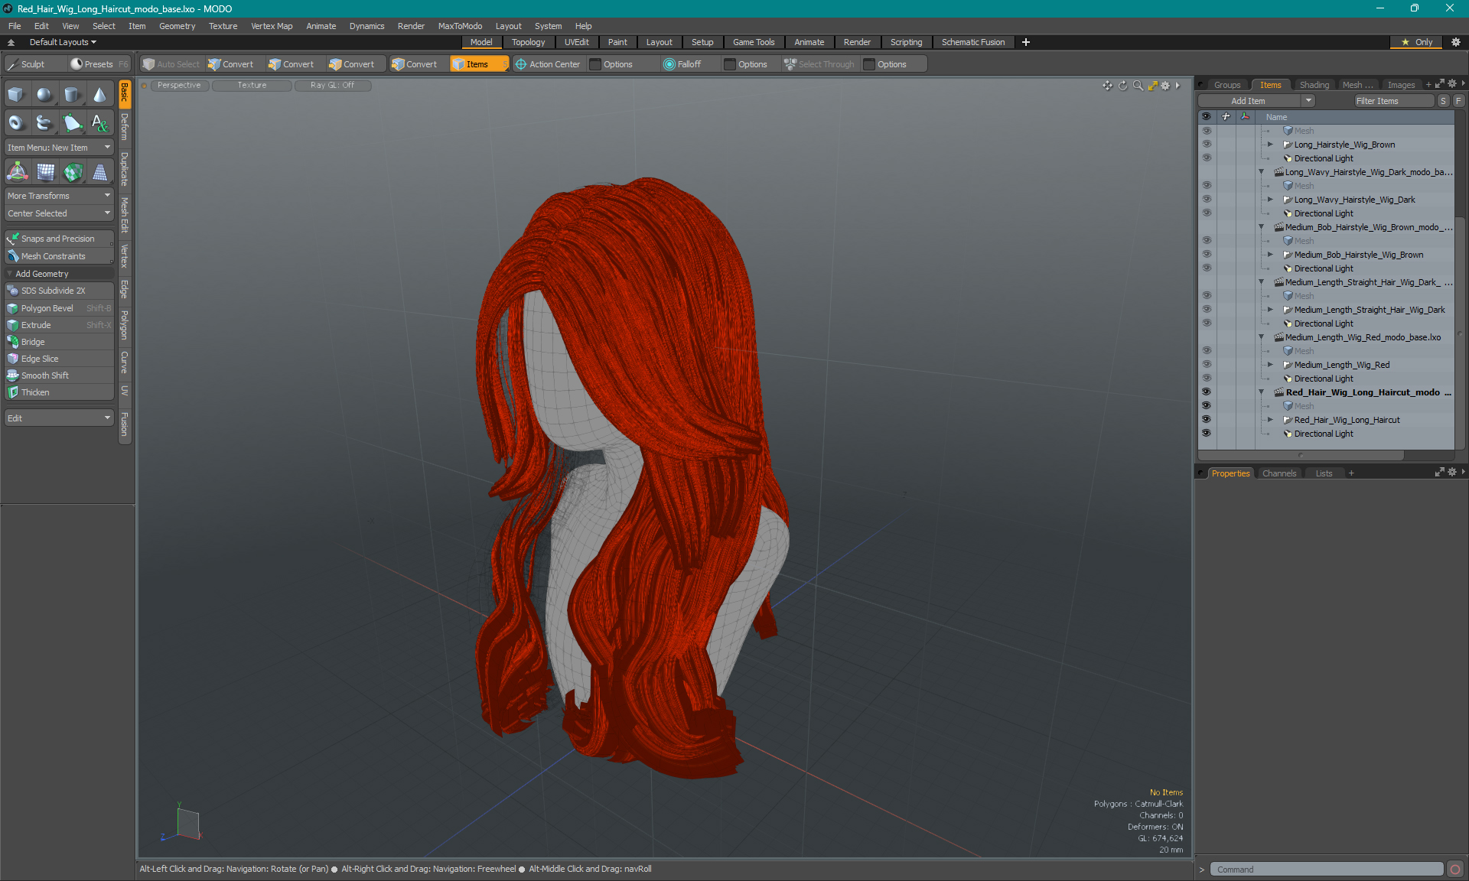Click the Presets button
Screen dimensions: 1469x881
[x=99, y=64]
